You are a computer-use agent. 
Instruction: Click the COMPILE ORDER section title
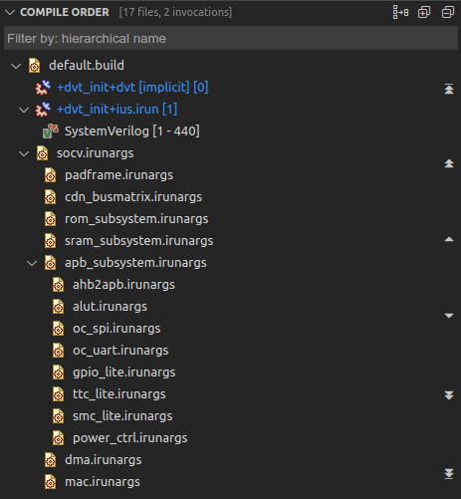(65, 12)
